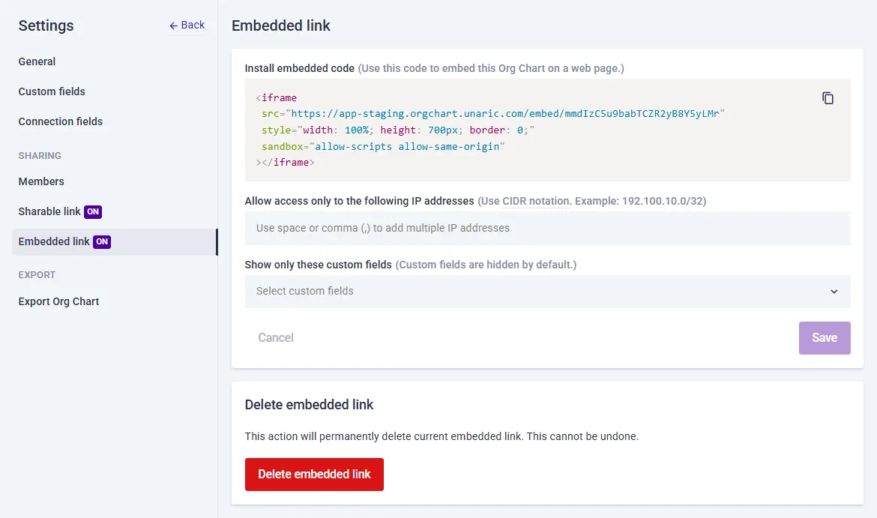Click the "Show only these custom fields" label
This screenshot has height=518, width=877.
pos(319,265)
